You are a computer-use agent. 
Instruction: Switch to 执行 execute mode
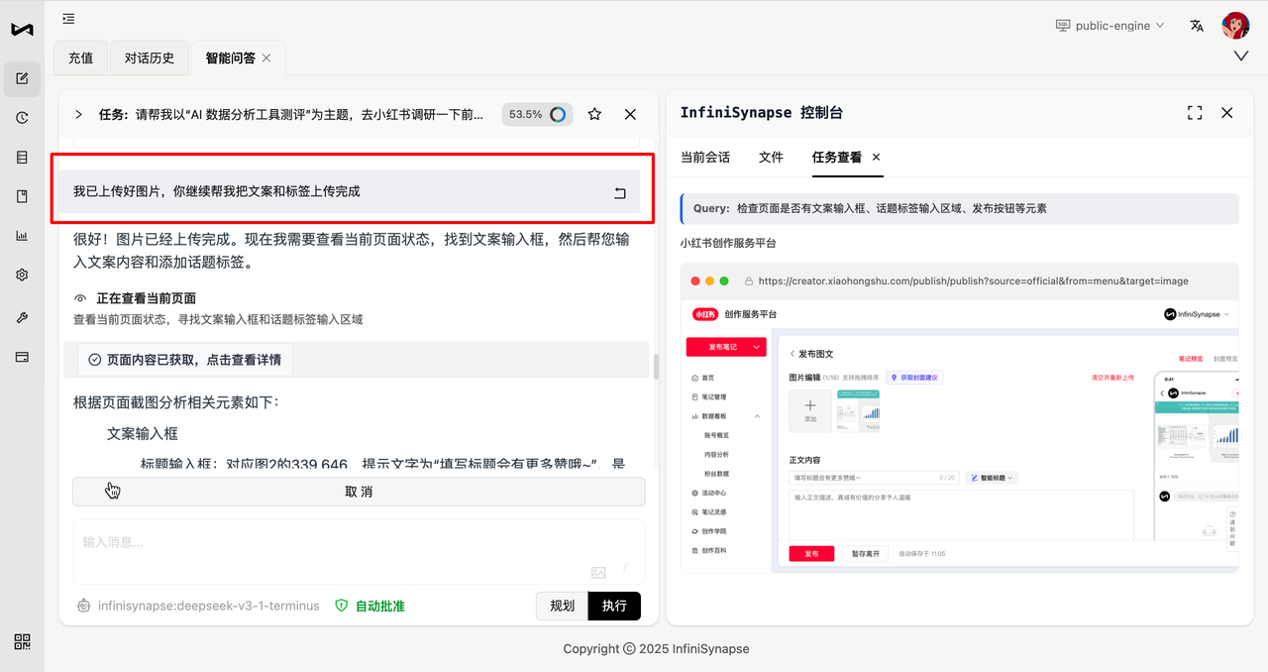614,606
